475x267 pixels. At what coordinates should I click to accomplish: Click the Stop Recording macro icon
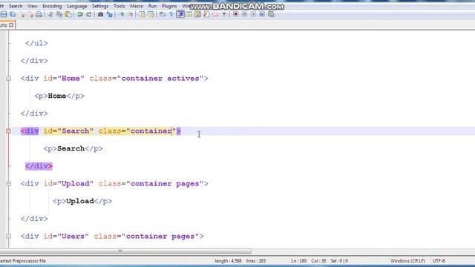(x=244, y=14)
